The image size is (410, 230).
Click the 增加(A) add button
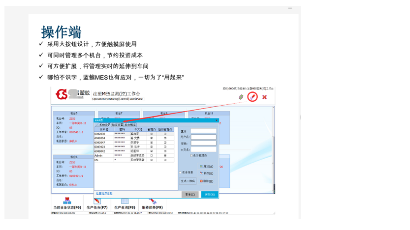coord(207,167)
